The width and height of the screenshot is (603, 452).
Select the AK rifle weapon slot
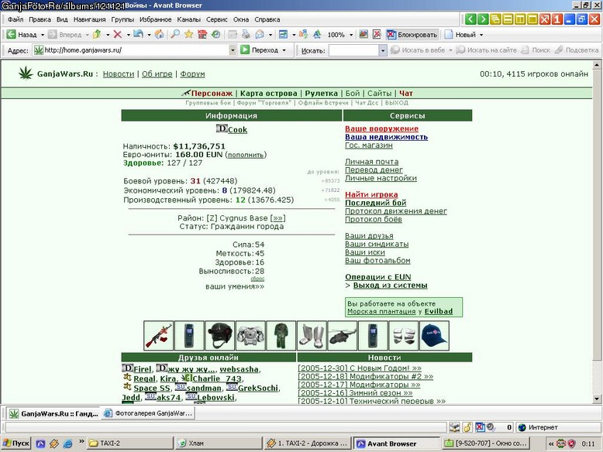[158, 336]
